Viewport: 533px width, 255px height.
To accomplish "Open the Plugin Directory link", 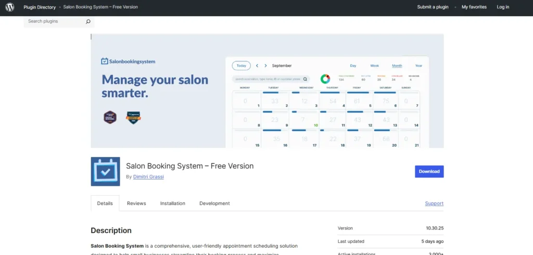I will (40, 7).
